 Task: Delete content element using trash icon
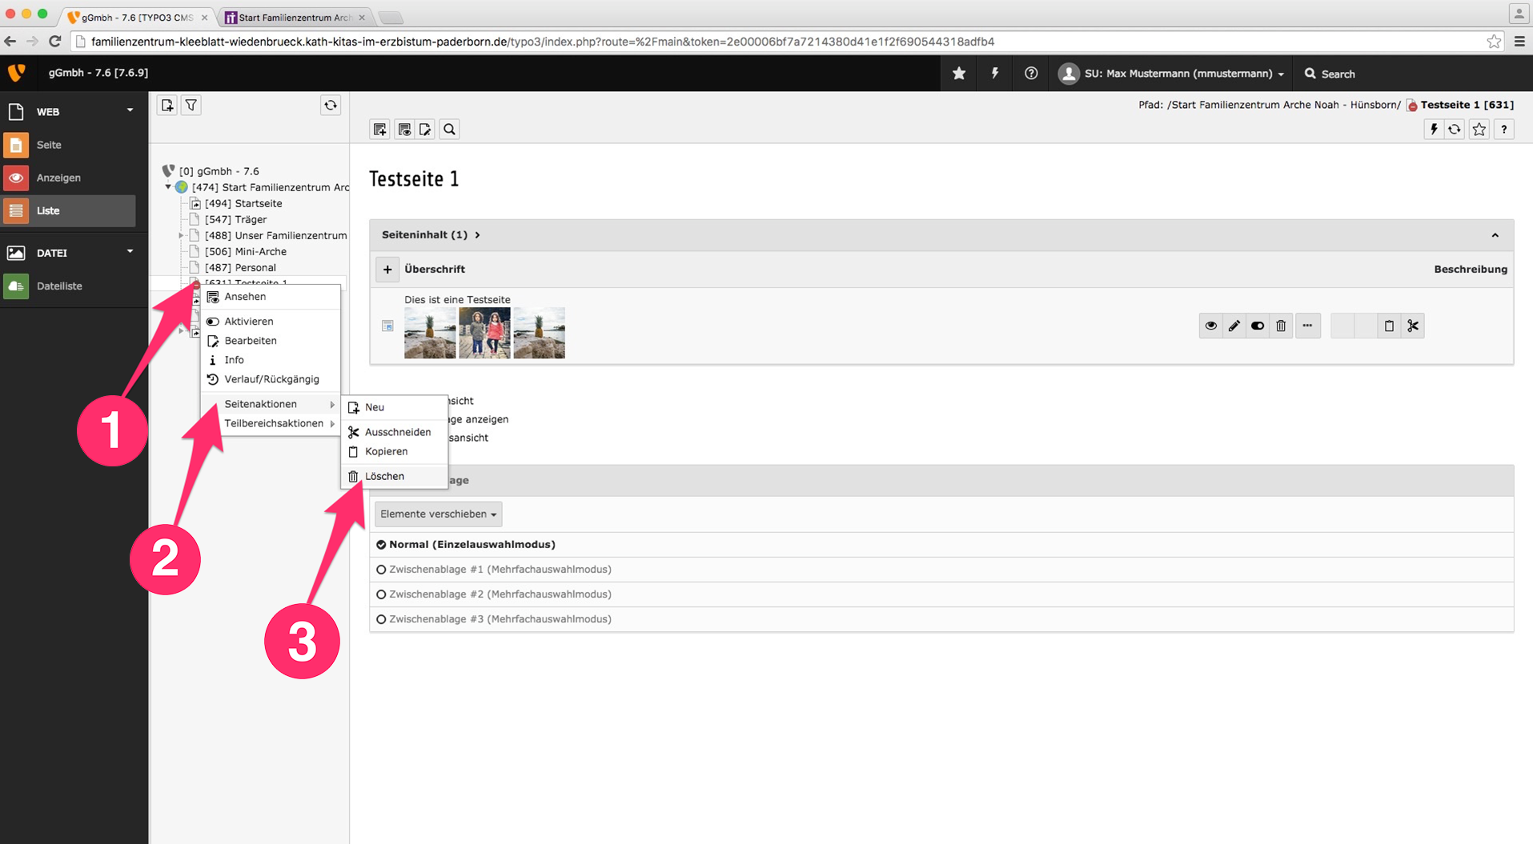coord(1281,326)
